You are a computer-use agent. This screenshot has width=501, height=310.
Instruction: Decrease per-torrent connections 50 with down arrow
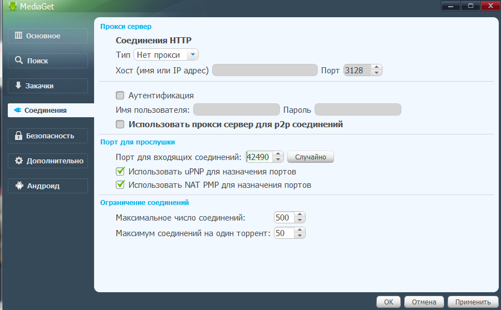point(299,236)
